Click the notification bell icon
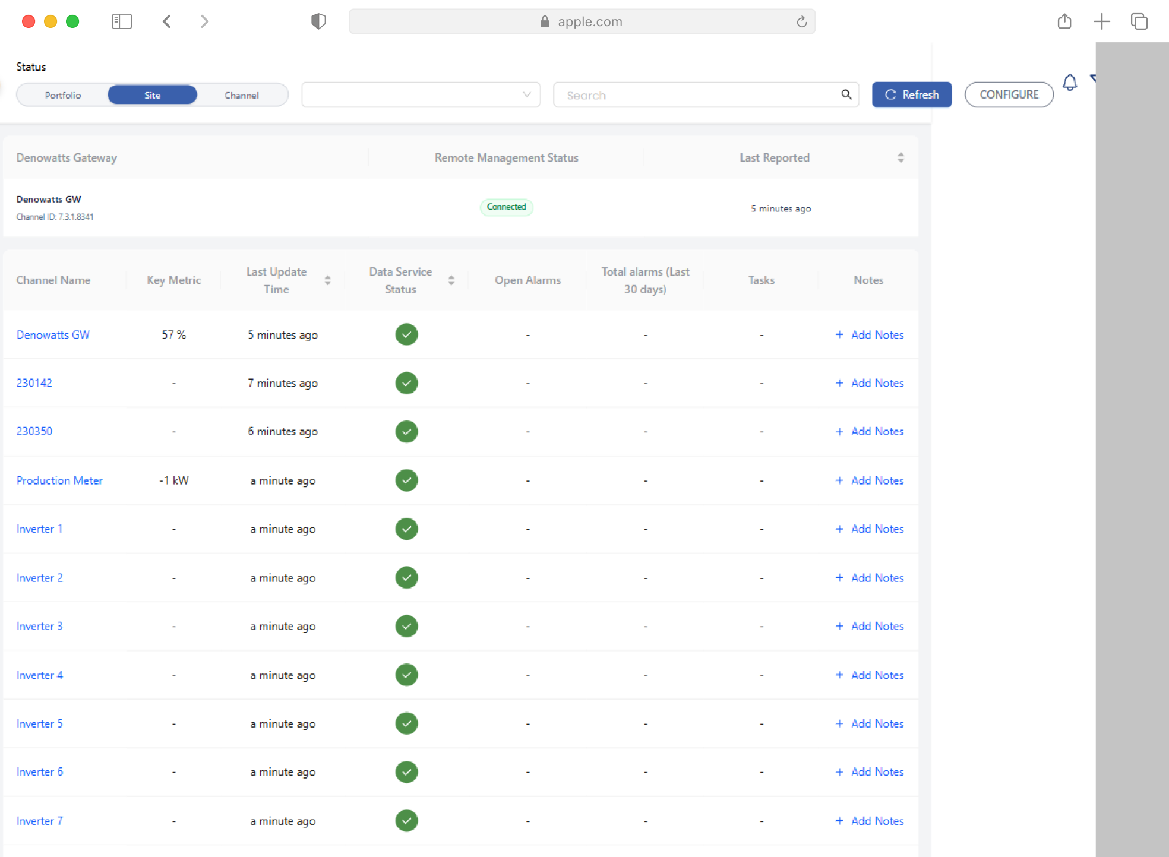 (x=1069, y=83)
